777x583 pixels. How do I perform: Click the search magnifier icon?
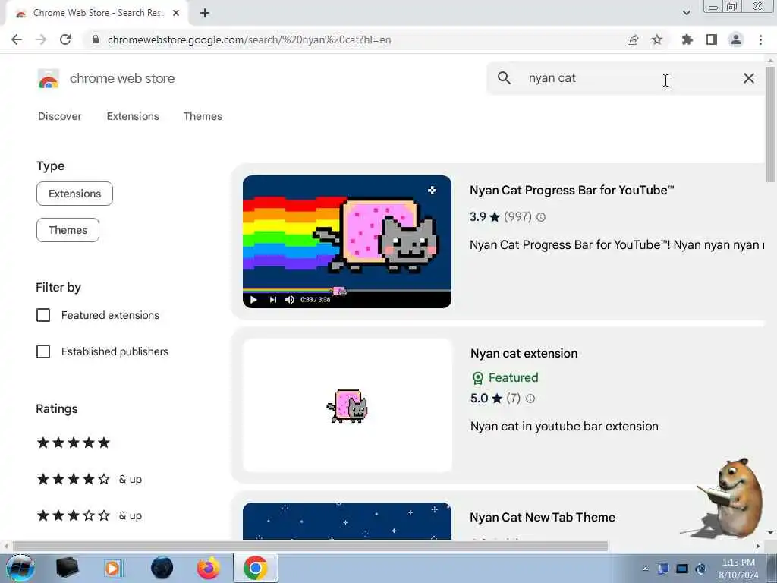point(504,78)
